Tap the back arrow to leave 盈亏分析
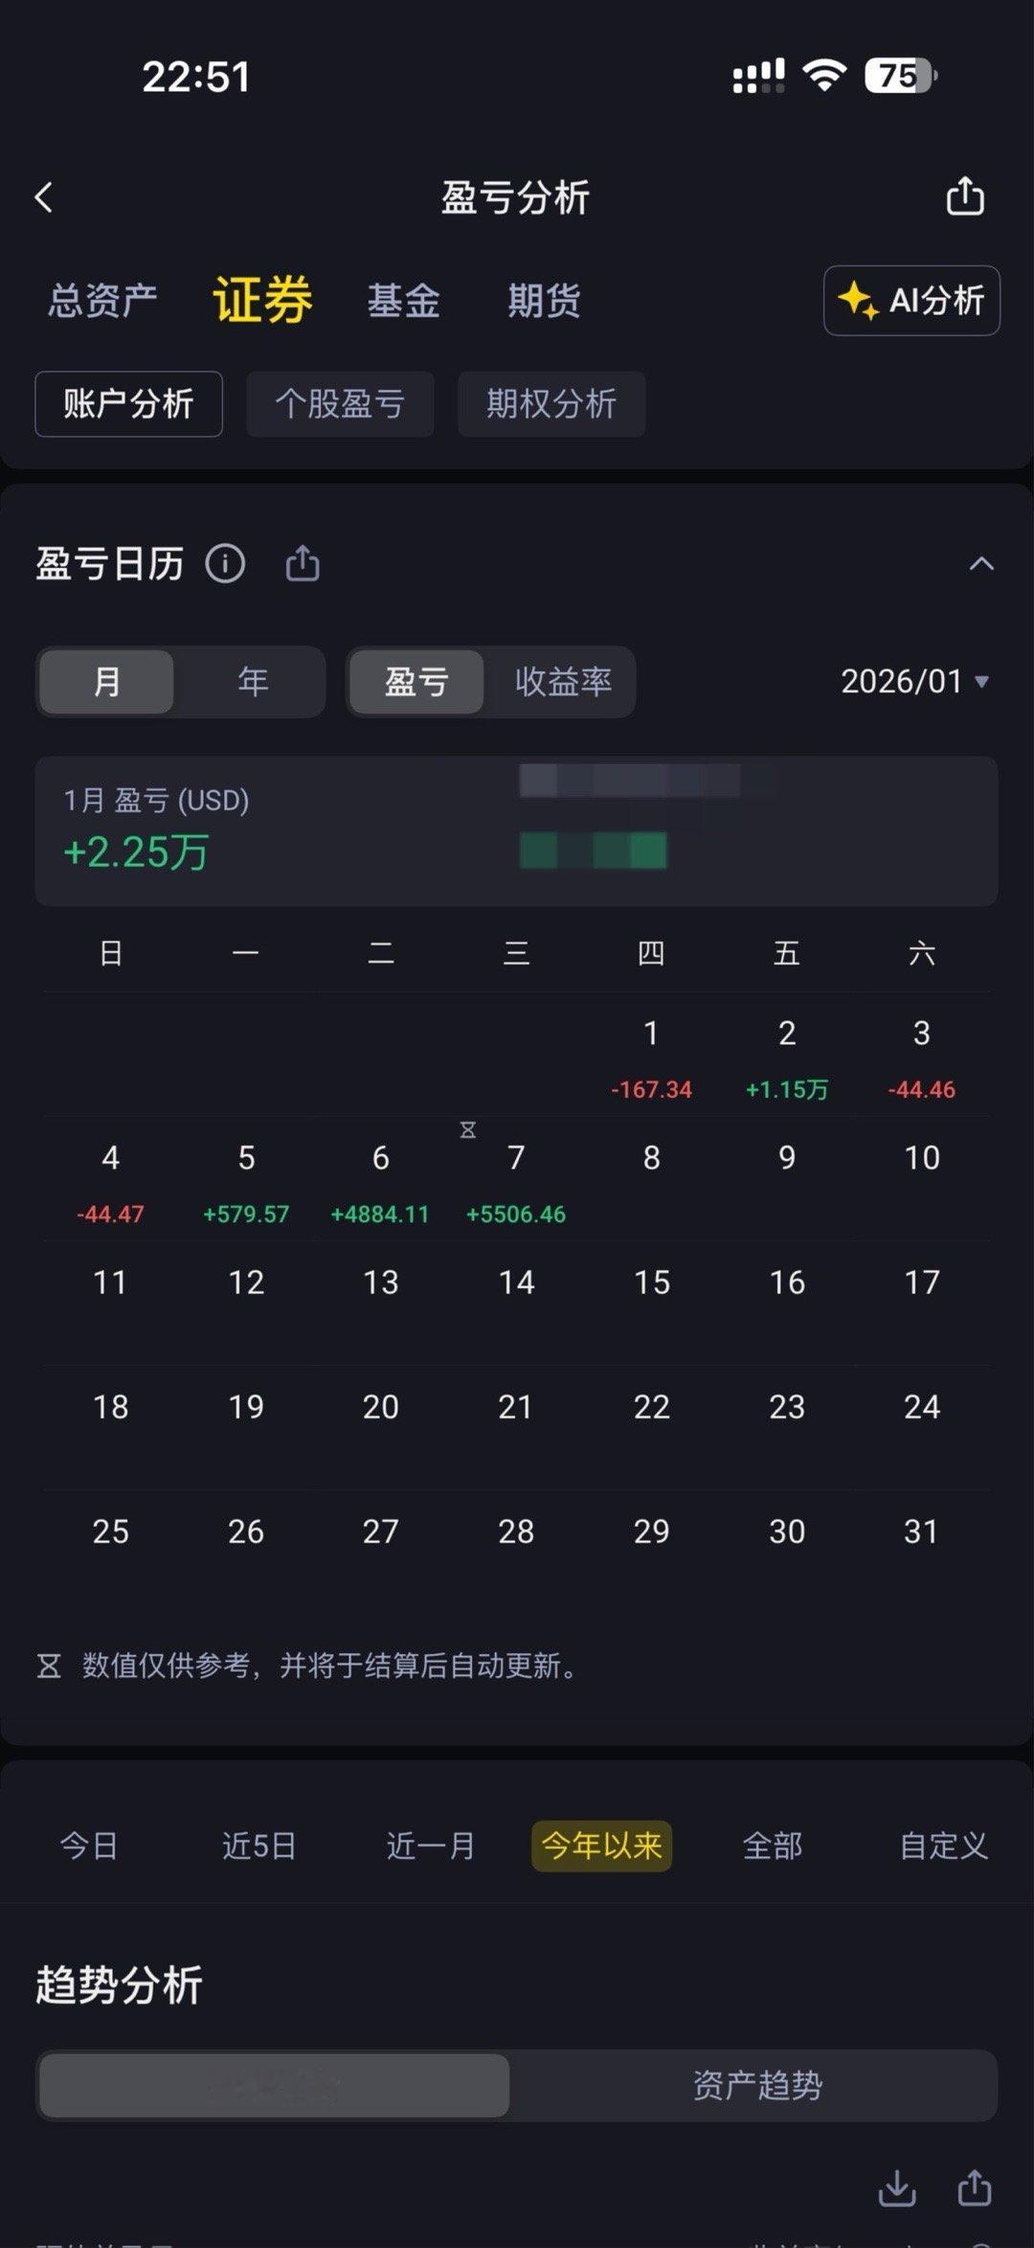 click(x=43, y=196)
